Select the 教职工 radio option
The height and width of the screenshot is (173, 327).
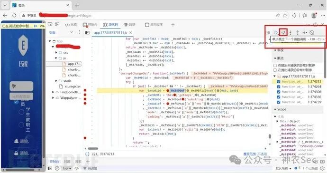[x=21, y=125]
